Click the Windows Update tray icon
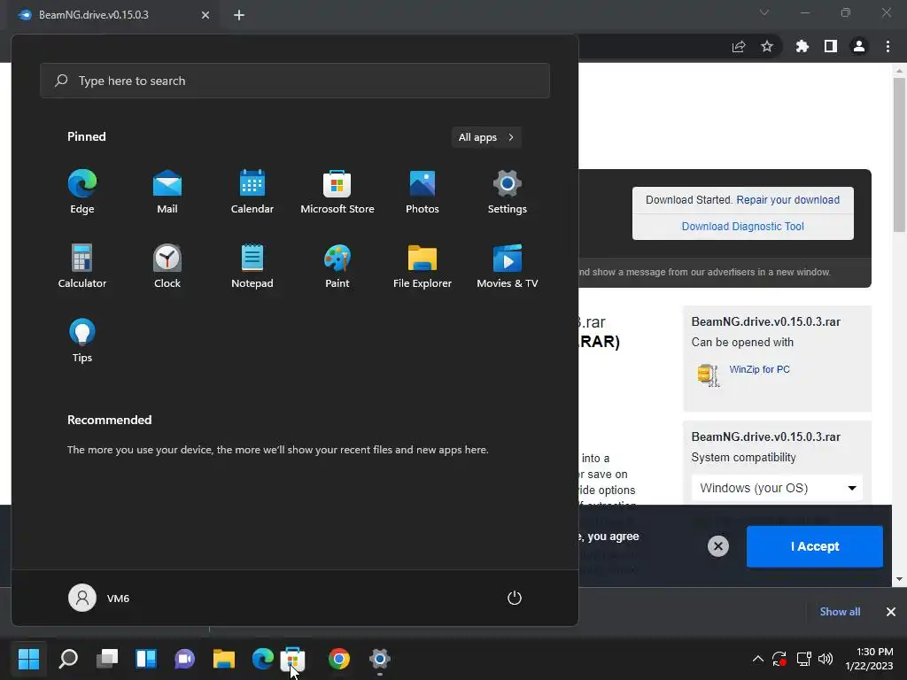The width and height of the screenshot is (907, 680). click(x=779, y=658)
